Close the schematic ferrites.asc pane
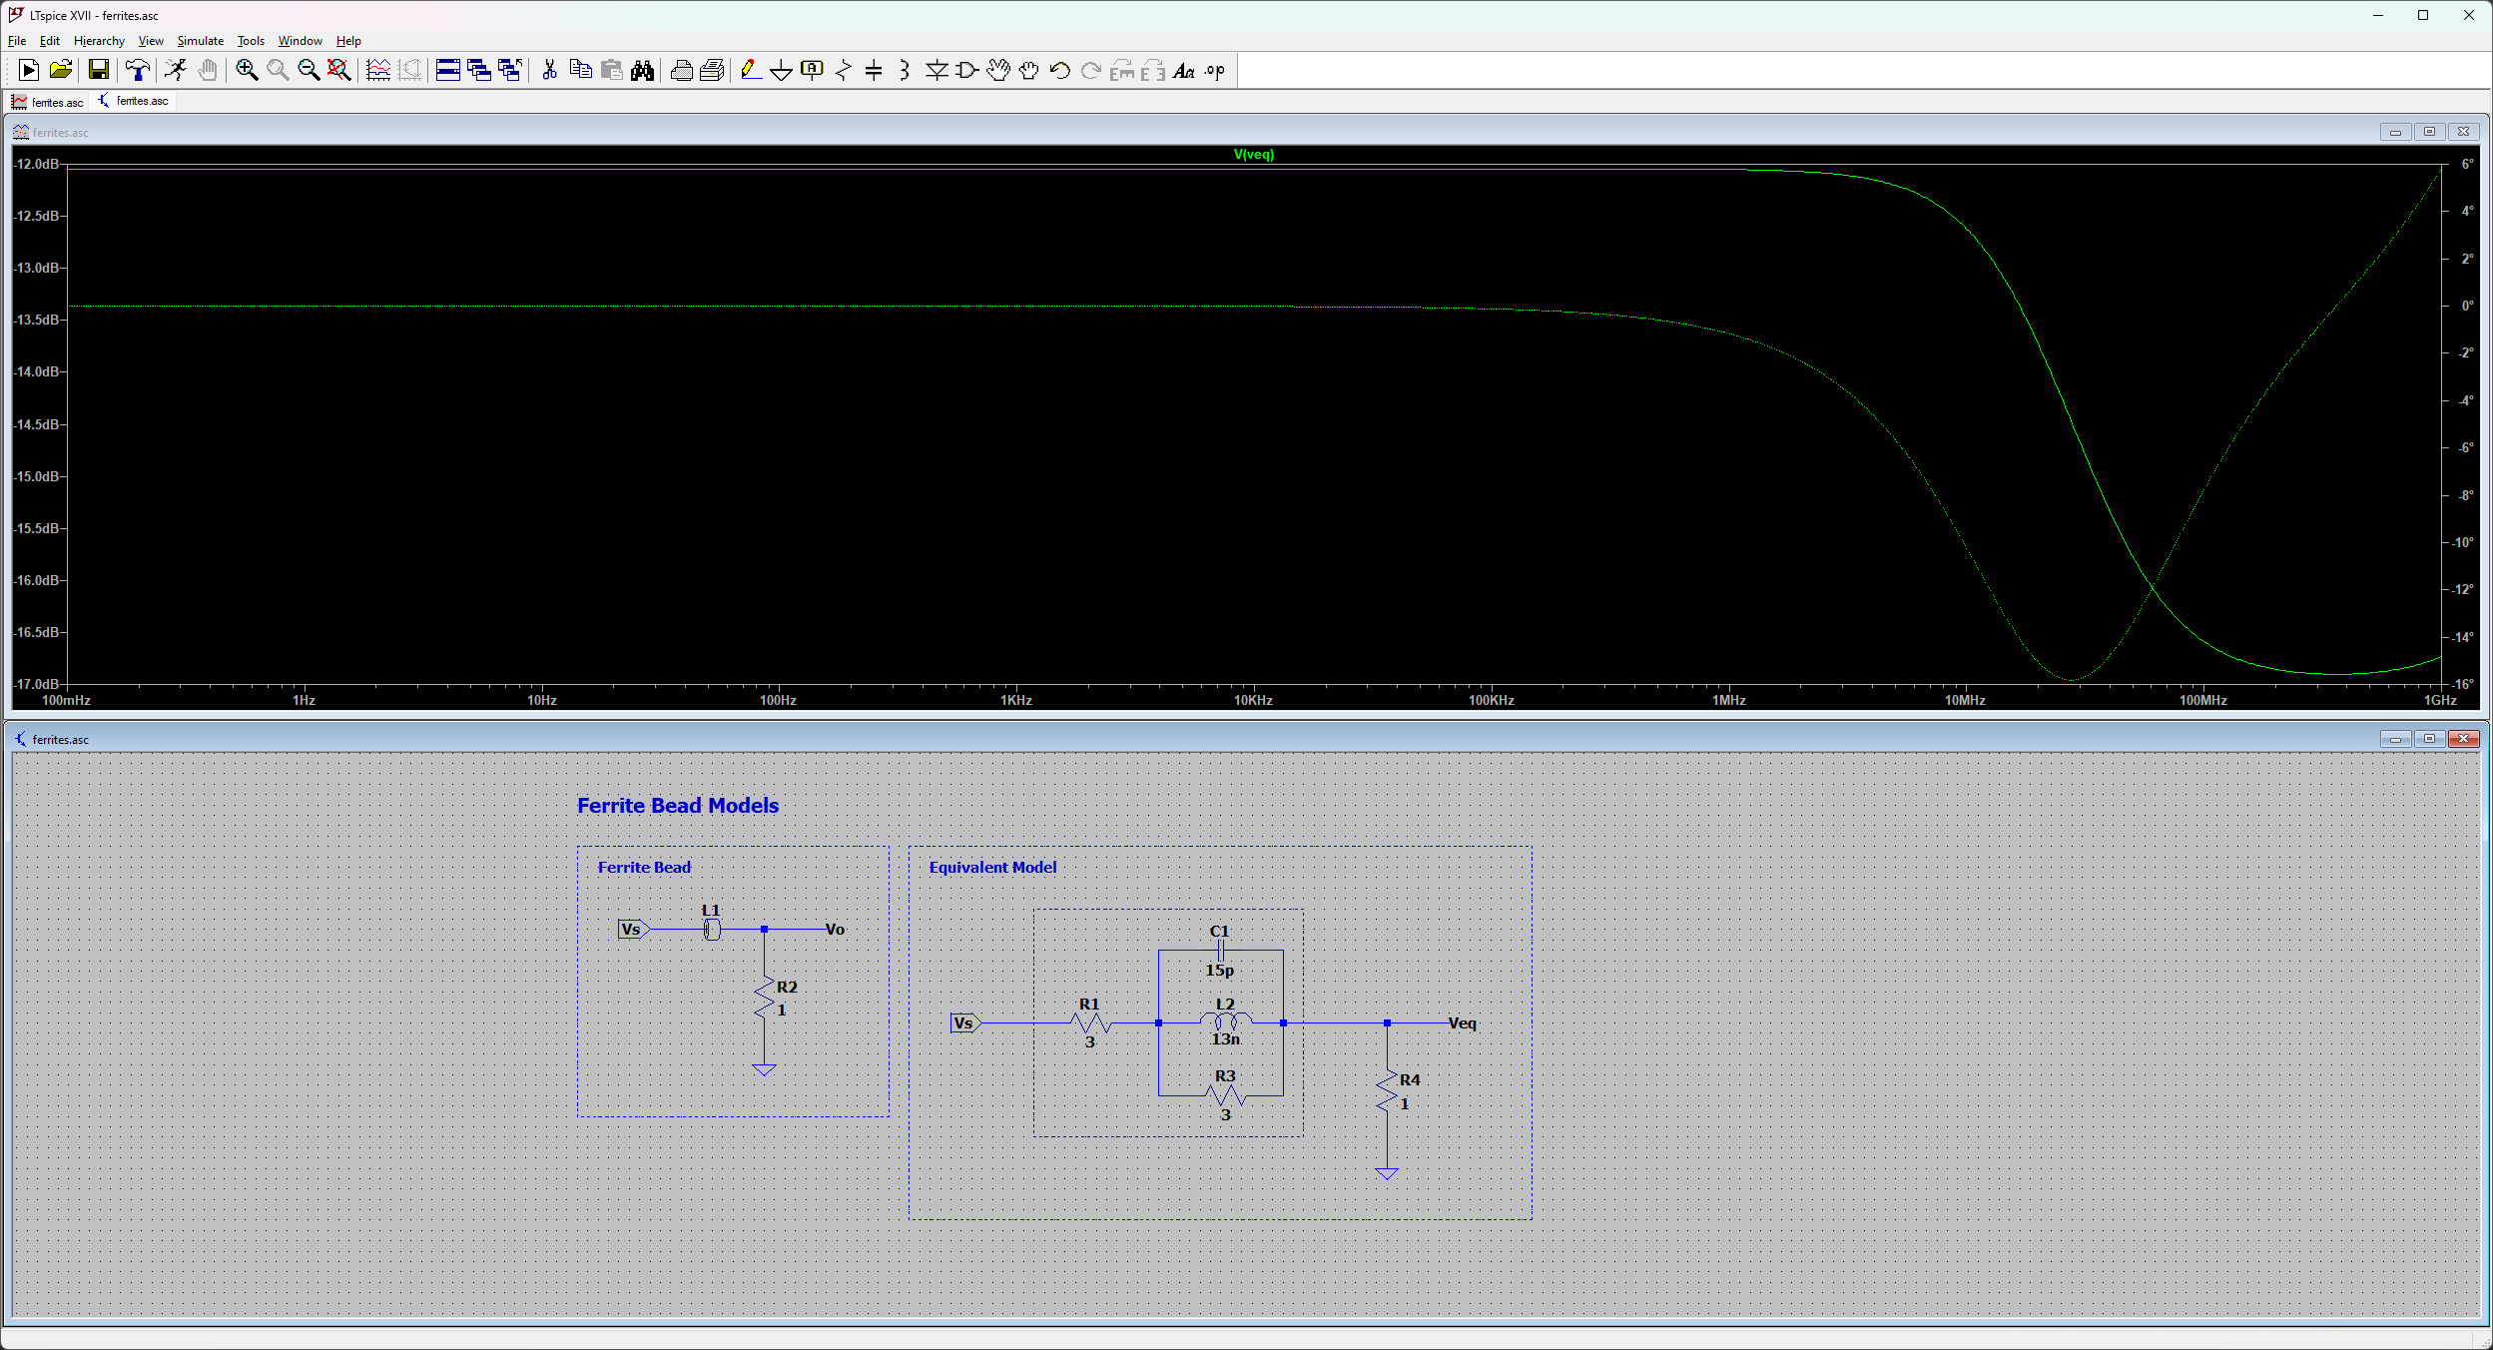The width and height of the screenshot is (2493, 1350). pyautogui.click(x=2463, y=739)
